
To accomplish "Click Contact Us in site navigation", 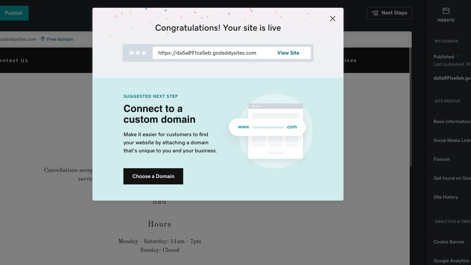I will pyautogui.click(x=14, y=60).
